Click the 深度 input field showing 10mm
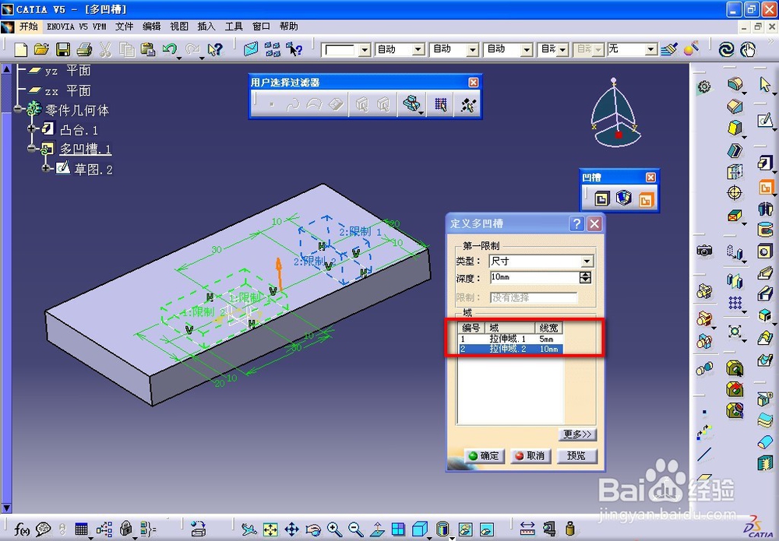 (534, 277)
